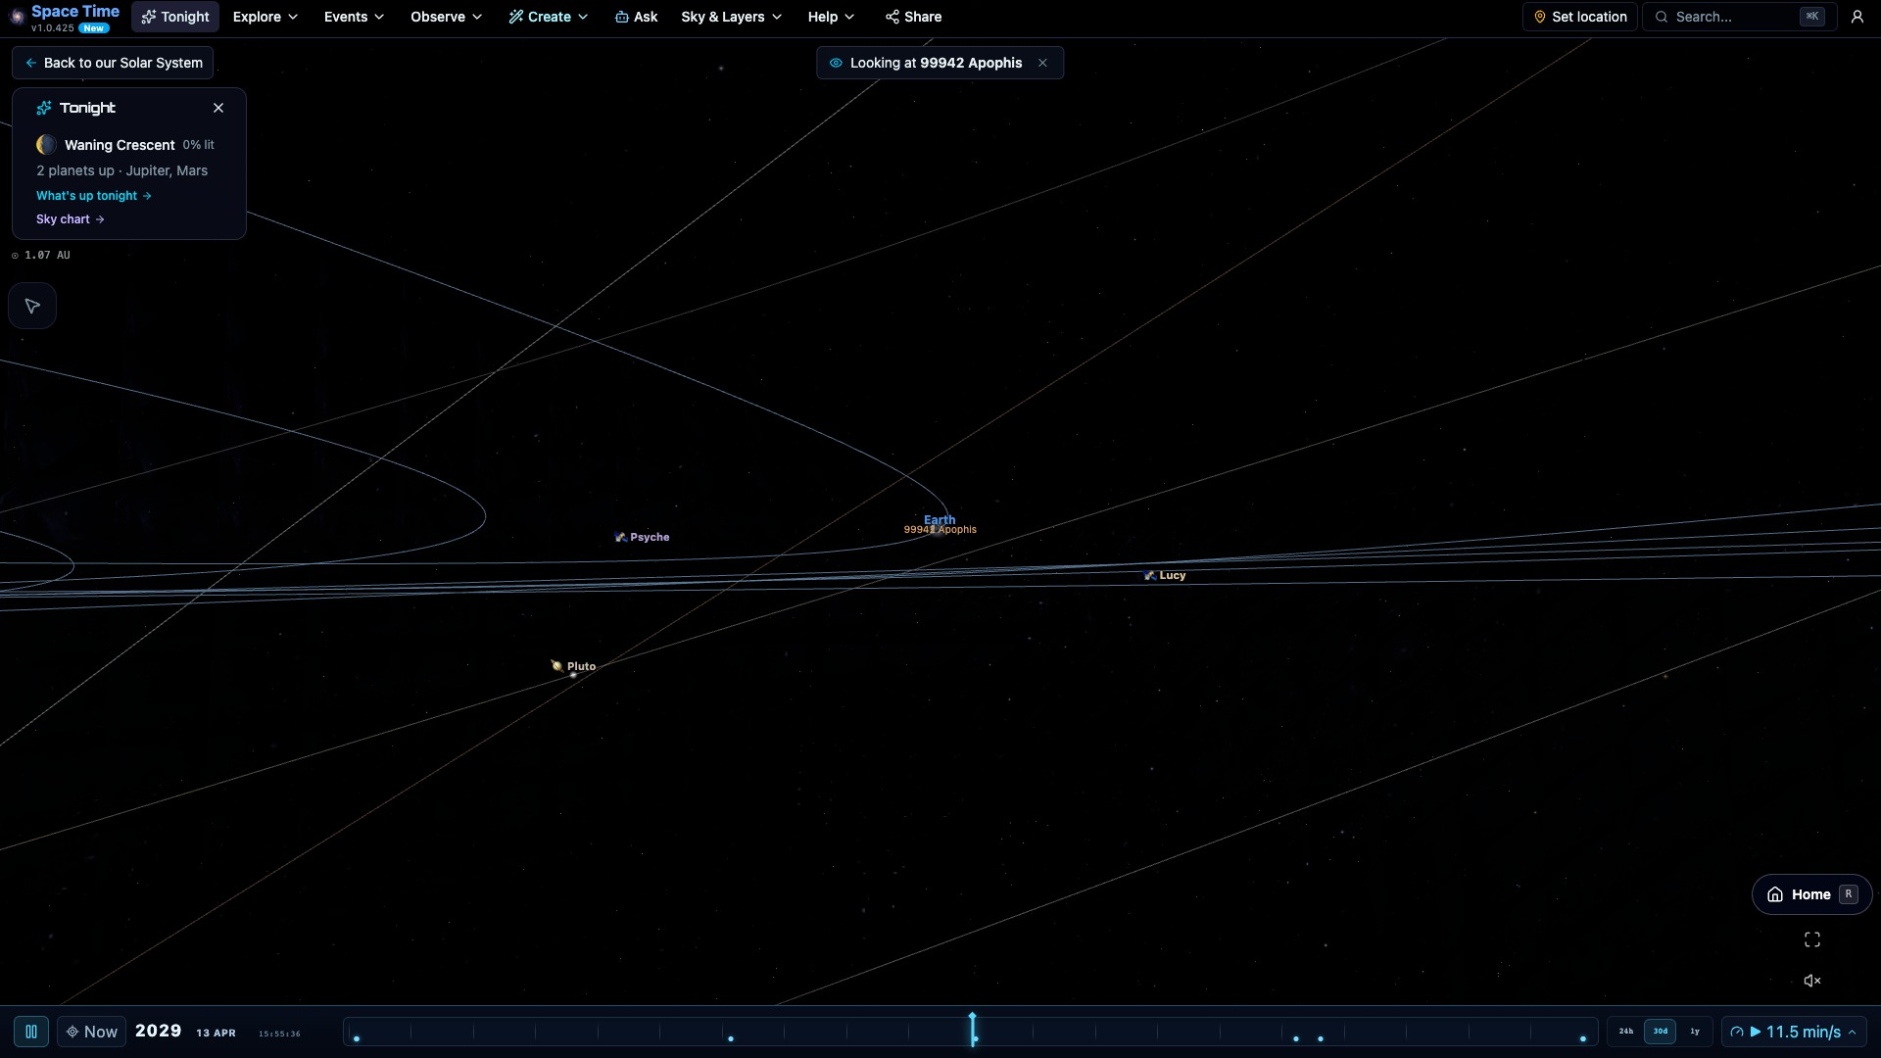Screen dimensions: 1881x1058
Task: Reset view with Home button
Action: [1811, 894]
